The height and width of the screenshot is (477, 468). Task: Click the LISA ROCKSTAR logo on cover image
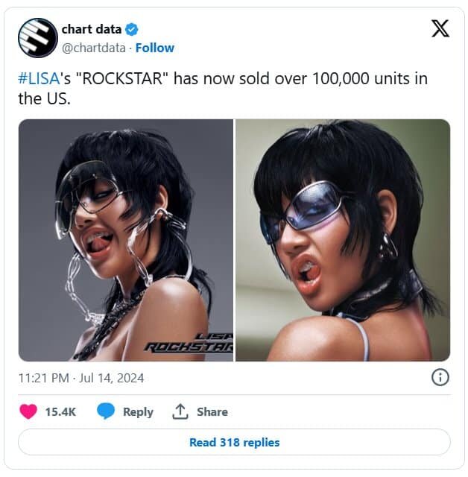click(189, 343)
